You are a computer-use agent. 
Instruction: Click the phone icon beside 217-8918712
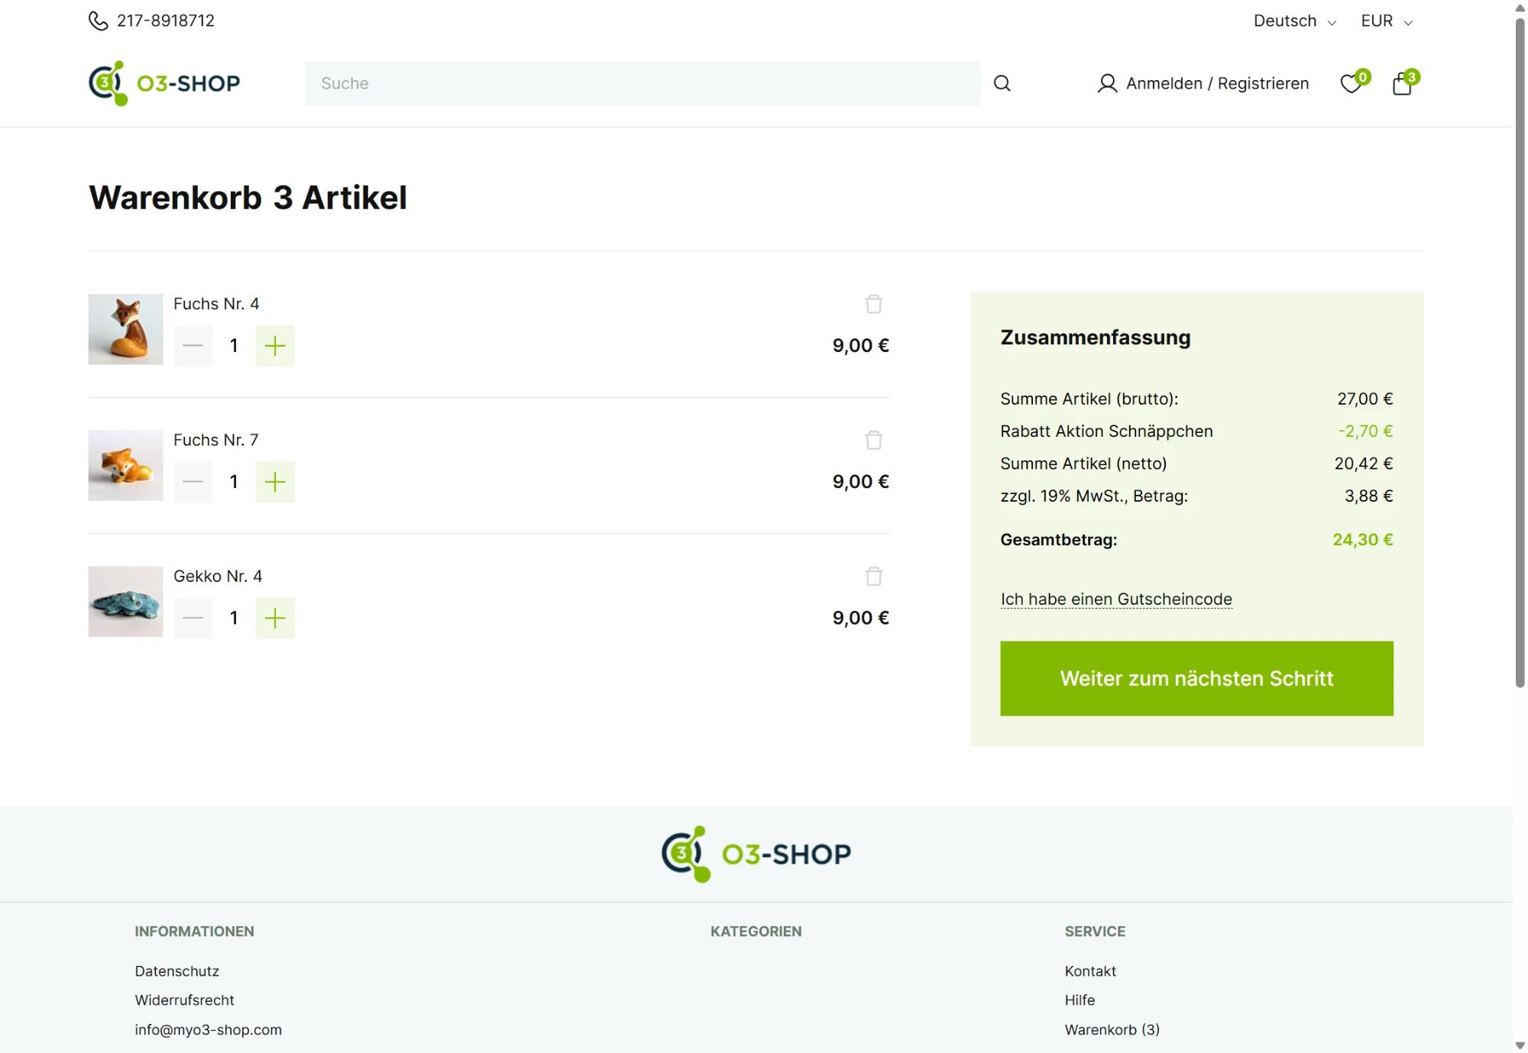coord(98,21)
